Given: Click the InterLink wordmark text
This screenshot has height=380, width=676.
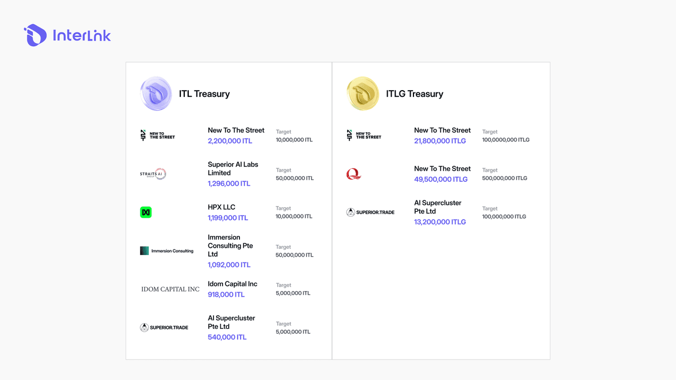Looking at the screenshot, I should (x=82, y=35).
